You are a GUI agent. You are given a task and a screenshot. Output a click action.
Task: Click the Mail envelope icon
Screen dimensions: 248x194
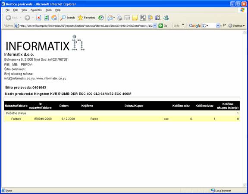pos(110,18)
